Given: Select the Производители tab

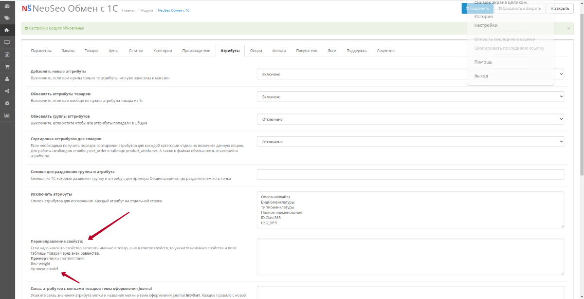Looking at the screenshot, I should point(196,51).
